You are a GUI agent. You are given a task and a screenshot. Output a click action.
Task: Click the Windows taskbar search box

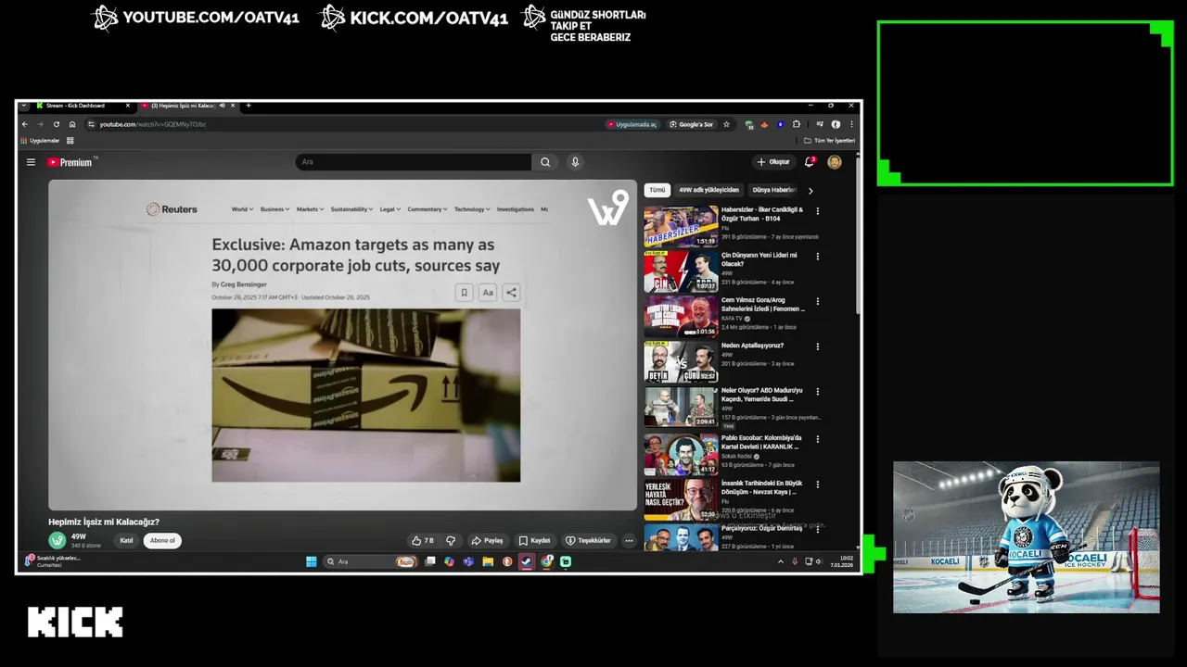[x=371, y=561]
